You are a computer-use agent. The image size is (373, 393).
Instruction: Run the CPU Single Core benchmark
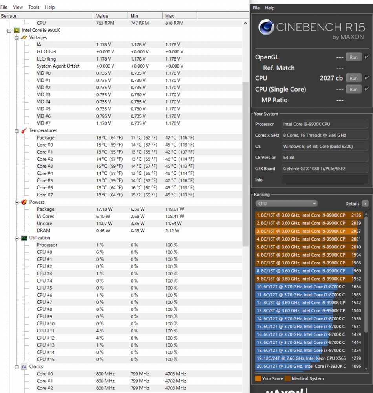353,89
